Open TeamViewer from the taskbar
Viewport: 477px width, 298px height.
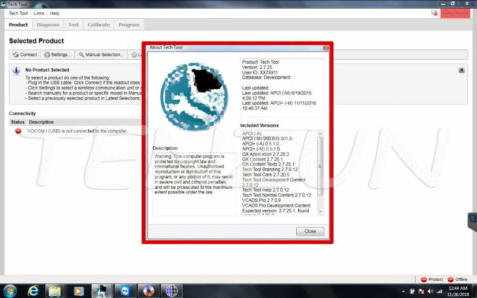tap(125, 291)
